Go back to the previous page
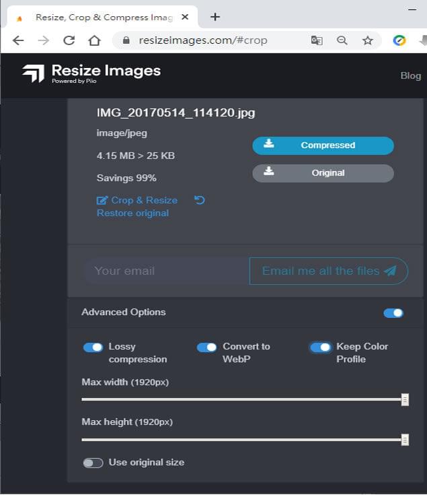This screenshot has width=427, height=495. pos(18,40)
